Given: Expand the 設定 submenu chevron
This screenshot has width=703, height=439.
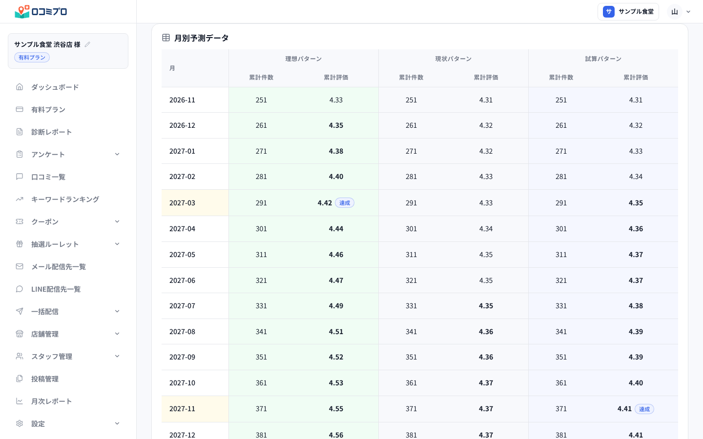Looking at the screenshot, I should (117, 423).
